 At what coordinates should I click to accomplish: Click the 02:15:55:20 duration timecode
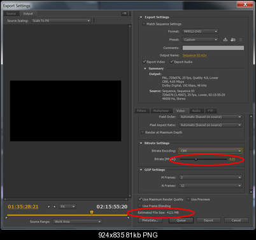point(112,206)
